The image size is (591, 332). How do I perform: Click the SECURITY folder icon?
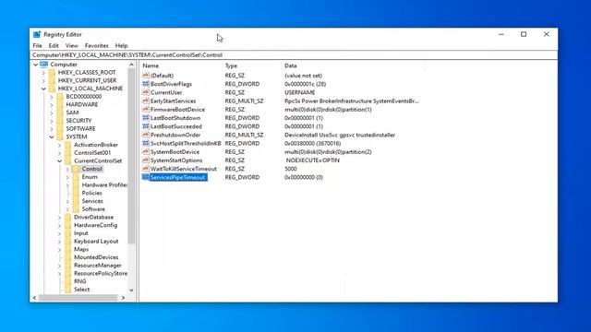tap(60, 121)
